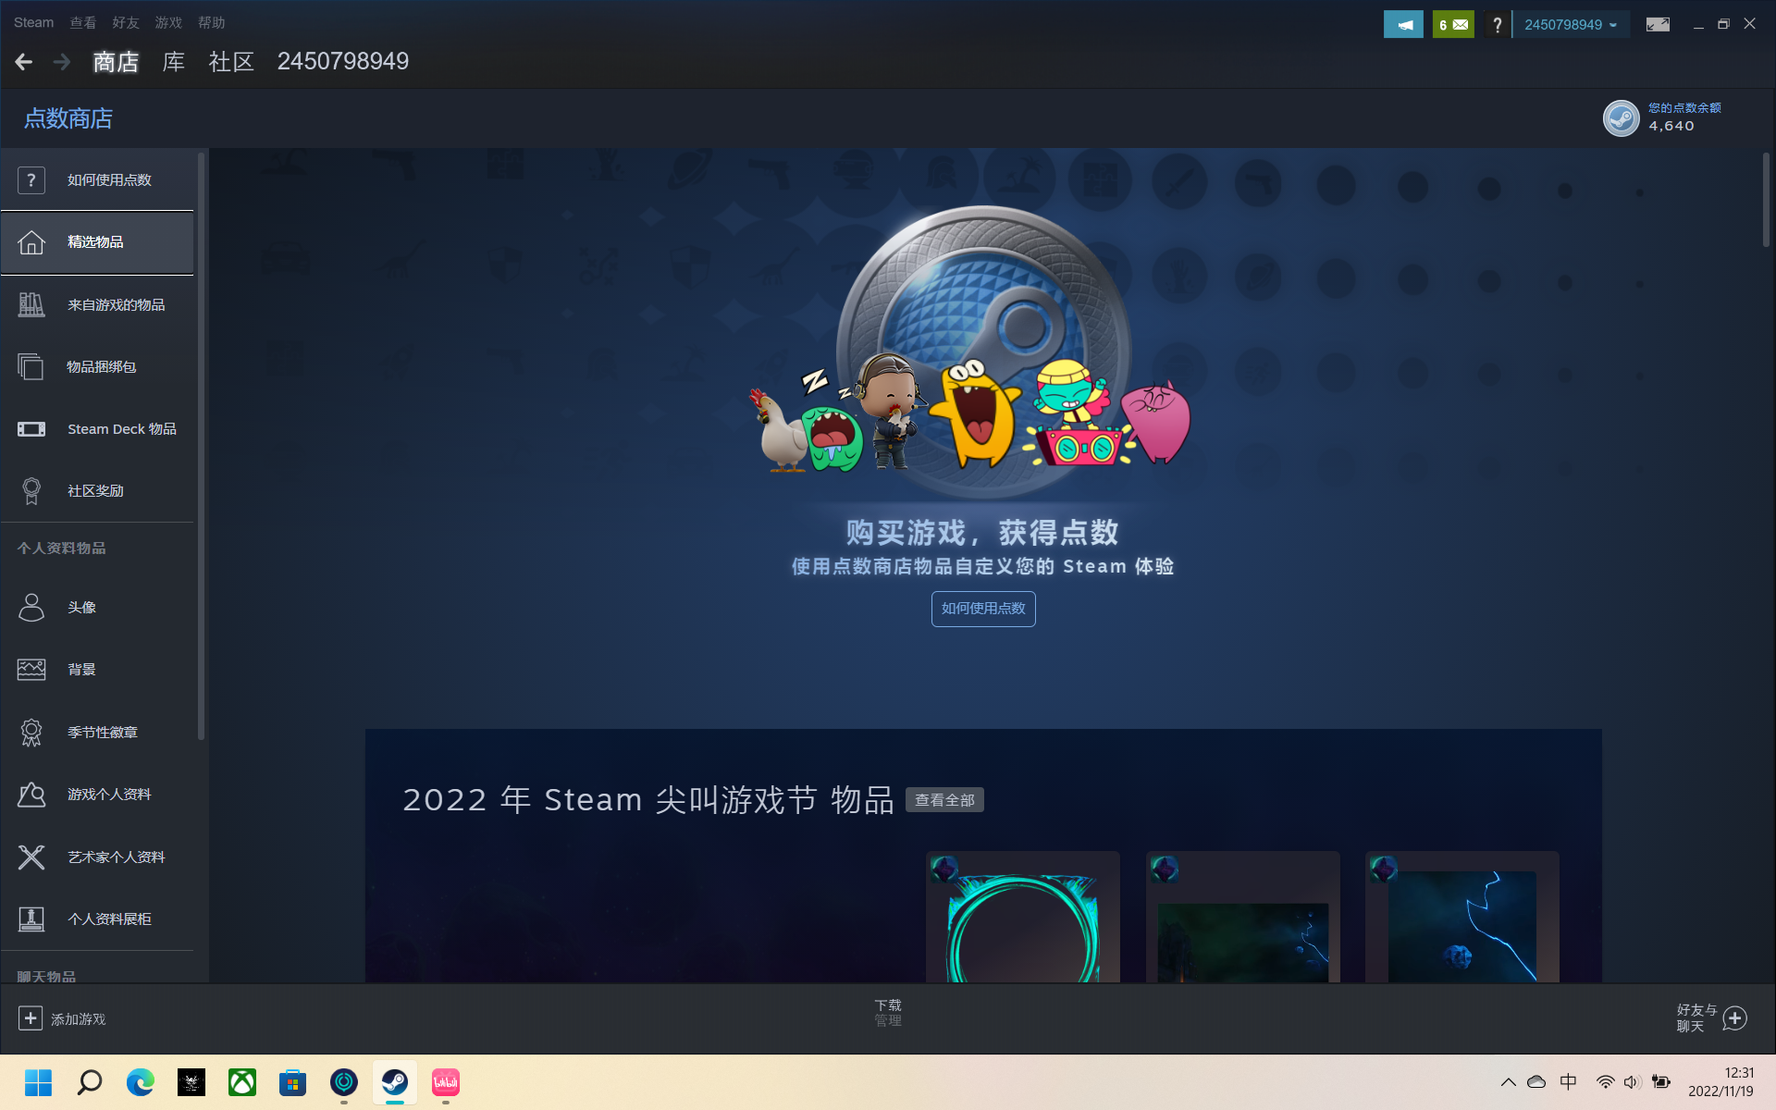
Task: Open the 查看 menu
Action: pyautogui.click(x=82, y=22)
